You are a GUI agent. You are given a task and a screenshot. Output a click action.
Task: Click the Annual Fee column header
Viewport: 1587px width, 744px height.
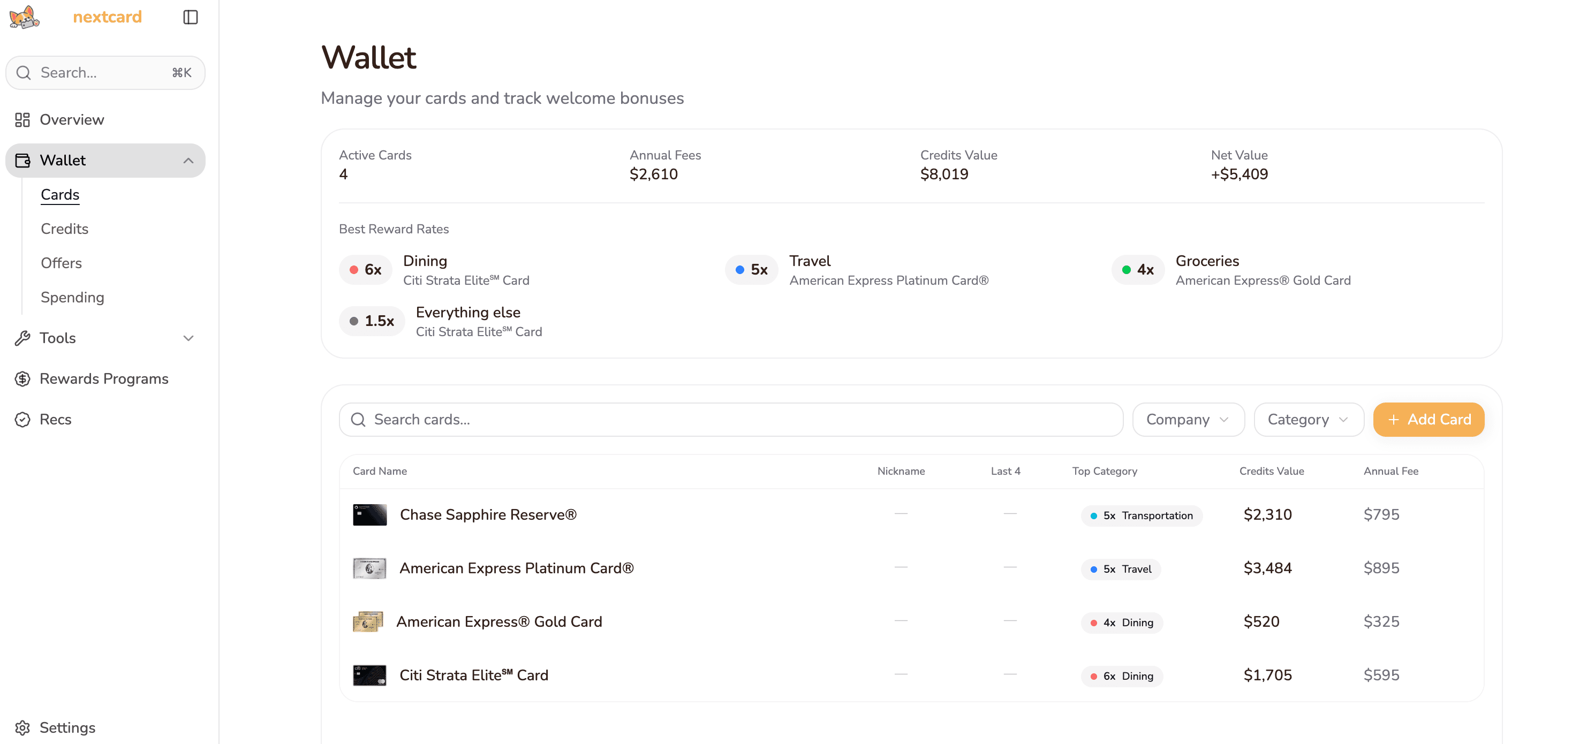(1390, 471)
